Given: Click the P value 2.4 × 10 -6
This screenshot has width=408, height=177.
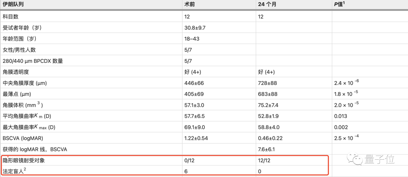Looking at the screenshot, I should 346,83.
